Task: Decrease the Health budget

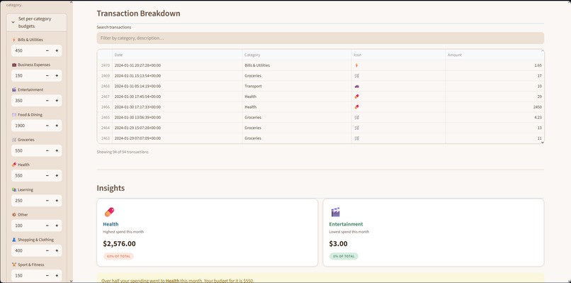Action: click(47, 175)
